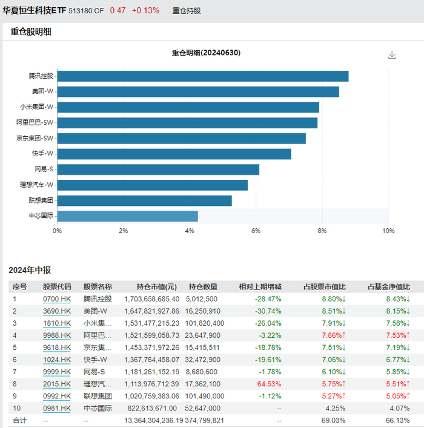Click the 2024年中报 heading
This screenshot has height=428, width=424.
[x=30, y=270]
